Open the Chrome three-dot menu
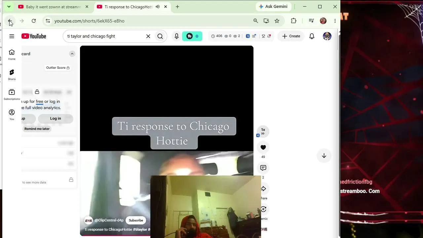 [x=335, y=21]
